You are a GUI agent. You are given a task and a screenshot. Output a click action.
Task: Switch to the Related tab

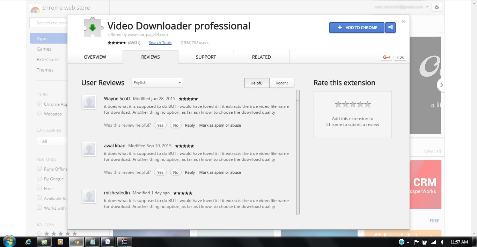pos(262,57)
